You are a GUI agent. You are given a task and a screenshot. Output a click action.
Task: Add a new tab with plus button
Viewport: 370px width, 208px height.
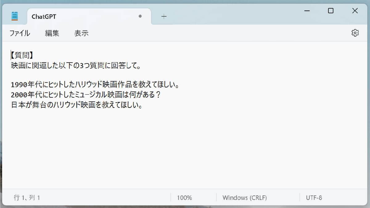tap(164, 16)
